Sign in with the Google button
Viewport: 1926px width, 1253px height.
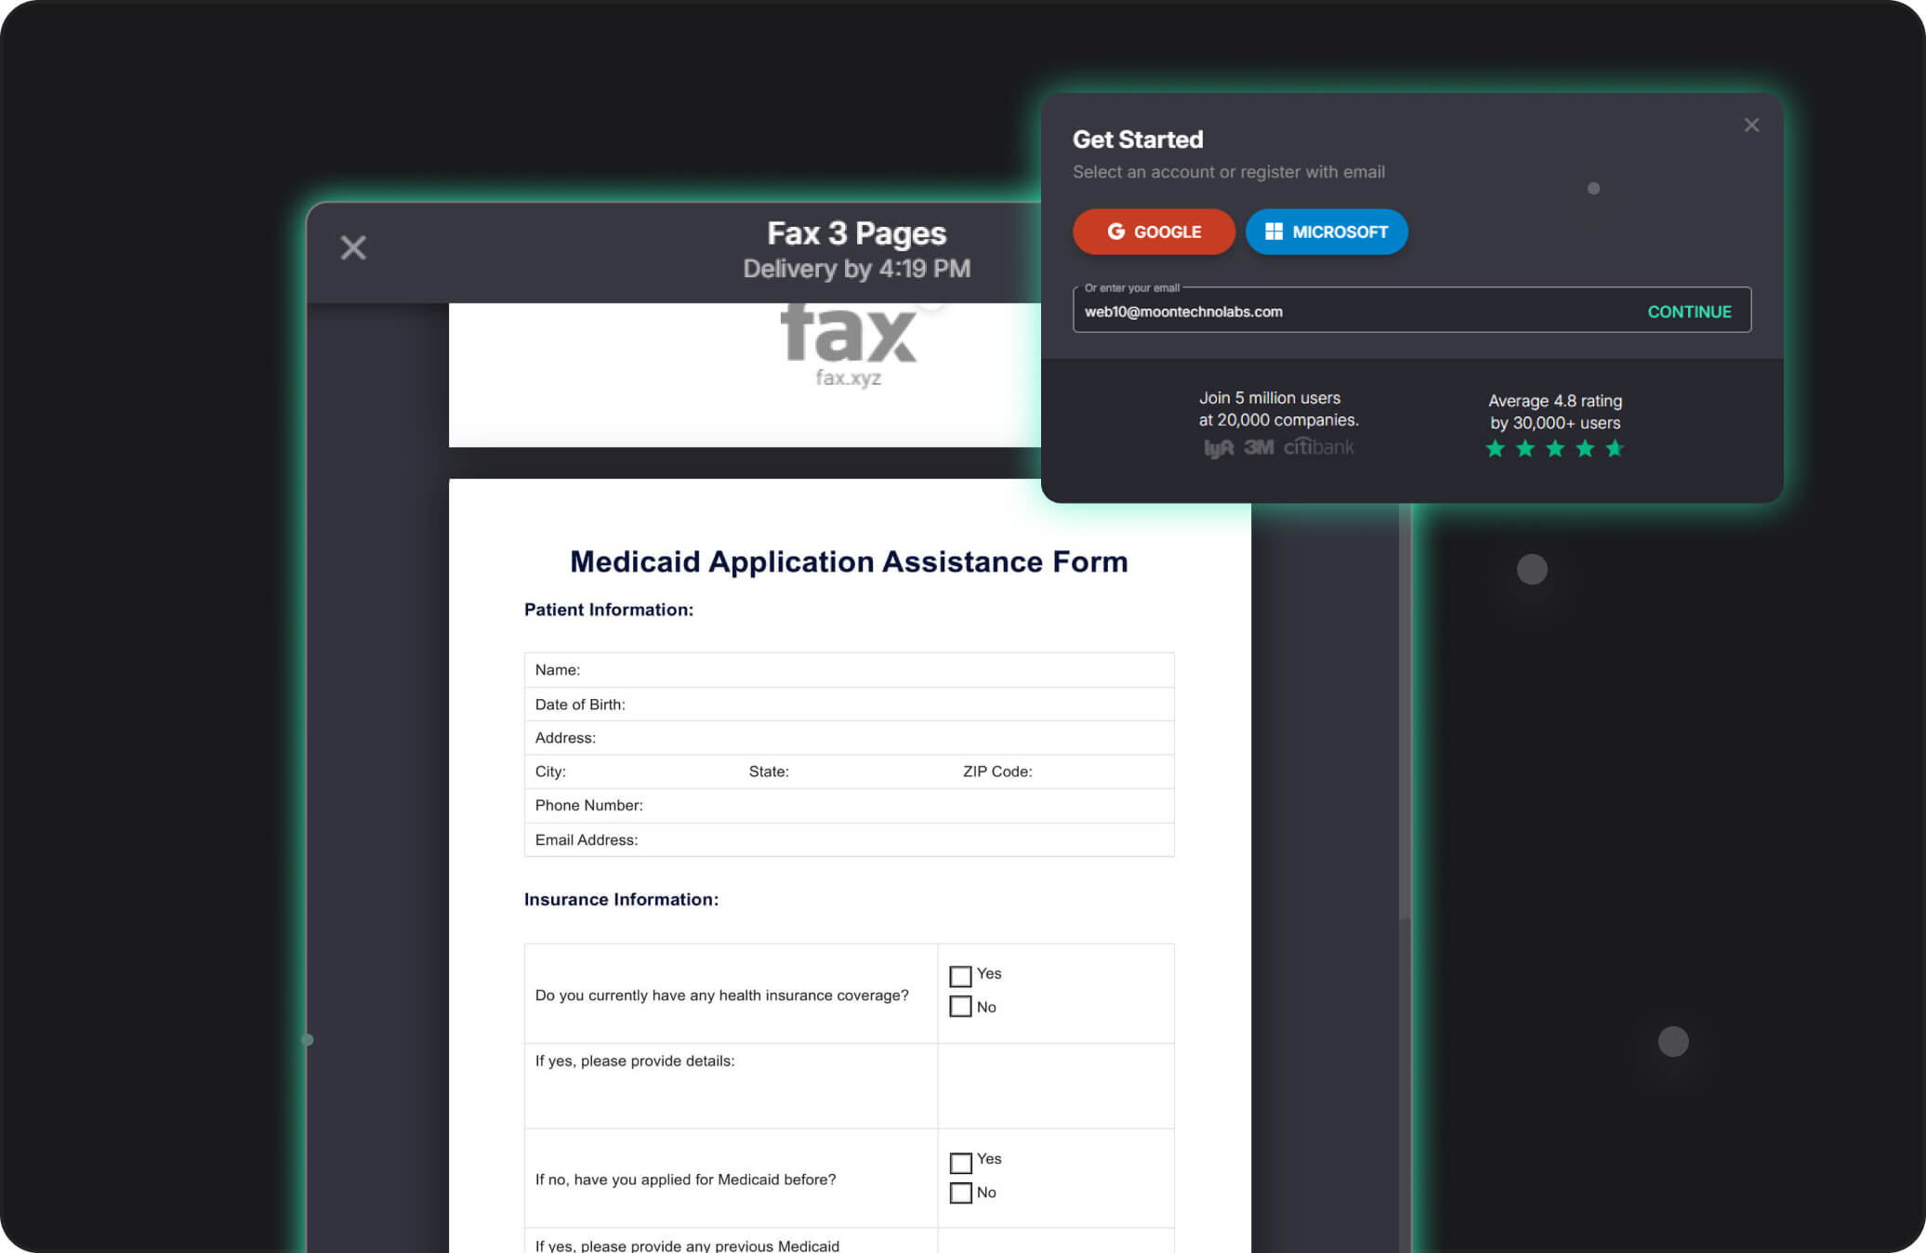coord(1154,231)
